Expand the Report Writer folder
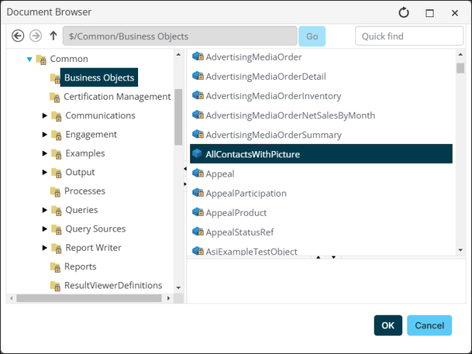The height and width of the screenshot is (354, 472). point(45,248)
